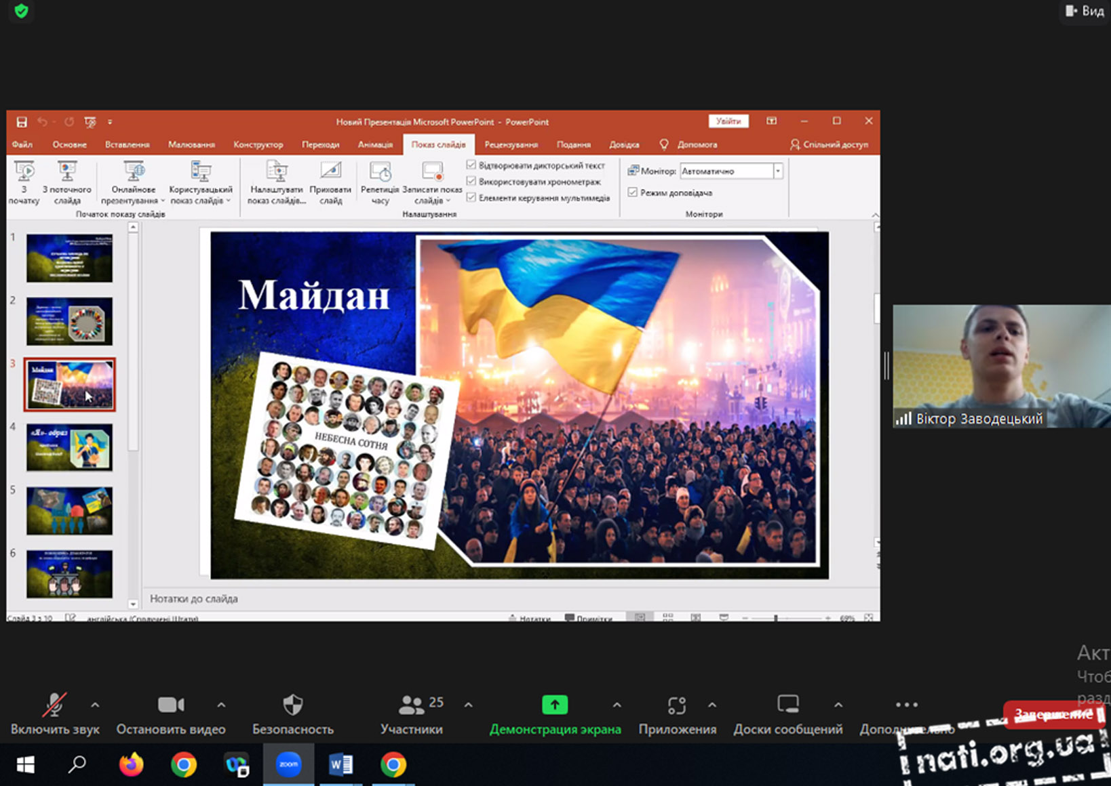Open Firefox from the taskbar
This screenshot has width=1111, height=786.
131,765
